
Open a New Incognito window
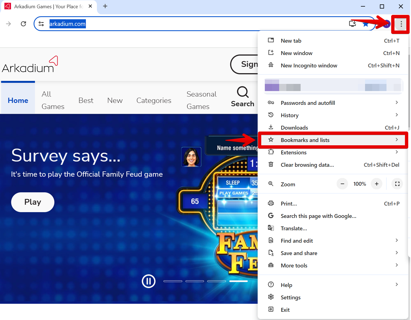[x=333, y=65]
